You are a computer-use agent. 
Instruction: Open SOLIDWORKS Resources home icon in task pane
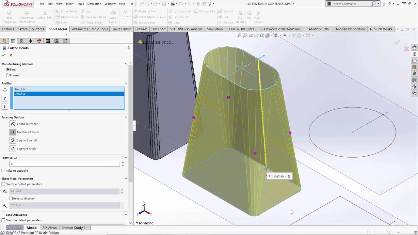pyautogui.click(x=414, y=47)
